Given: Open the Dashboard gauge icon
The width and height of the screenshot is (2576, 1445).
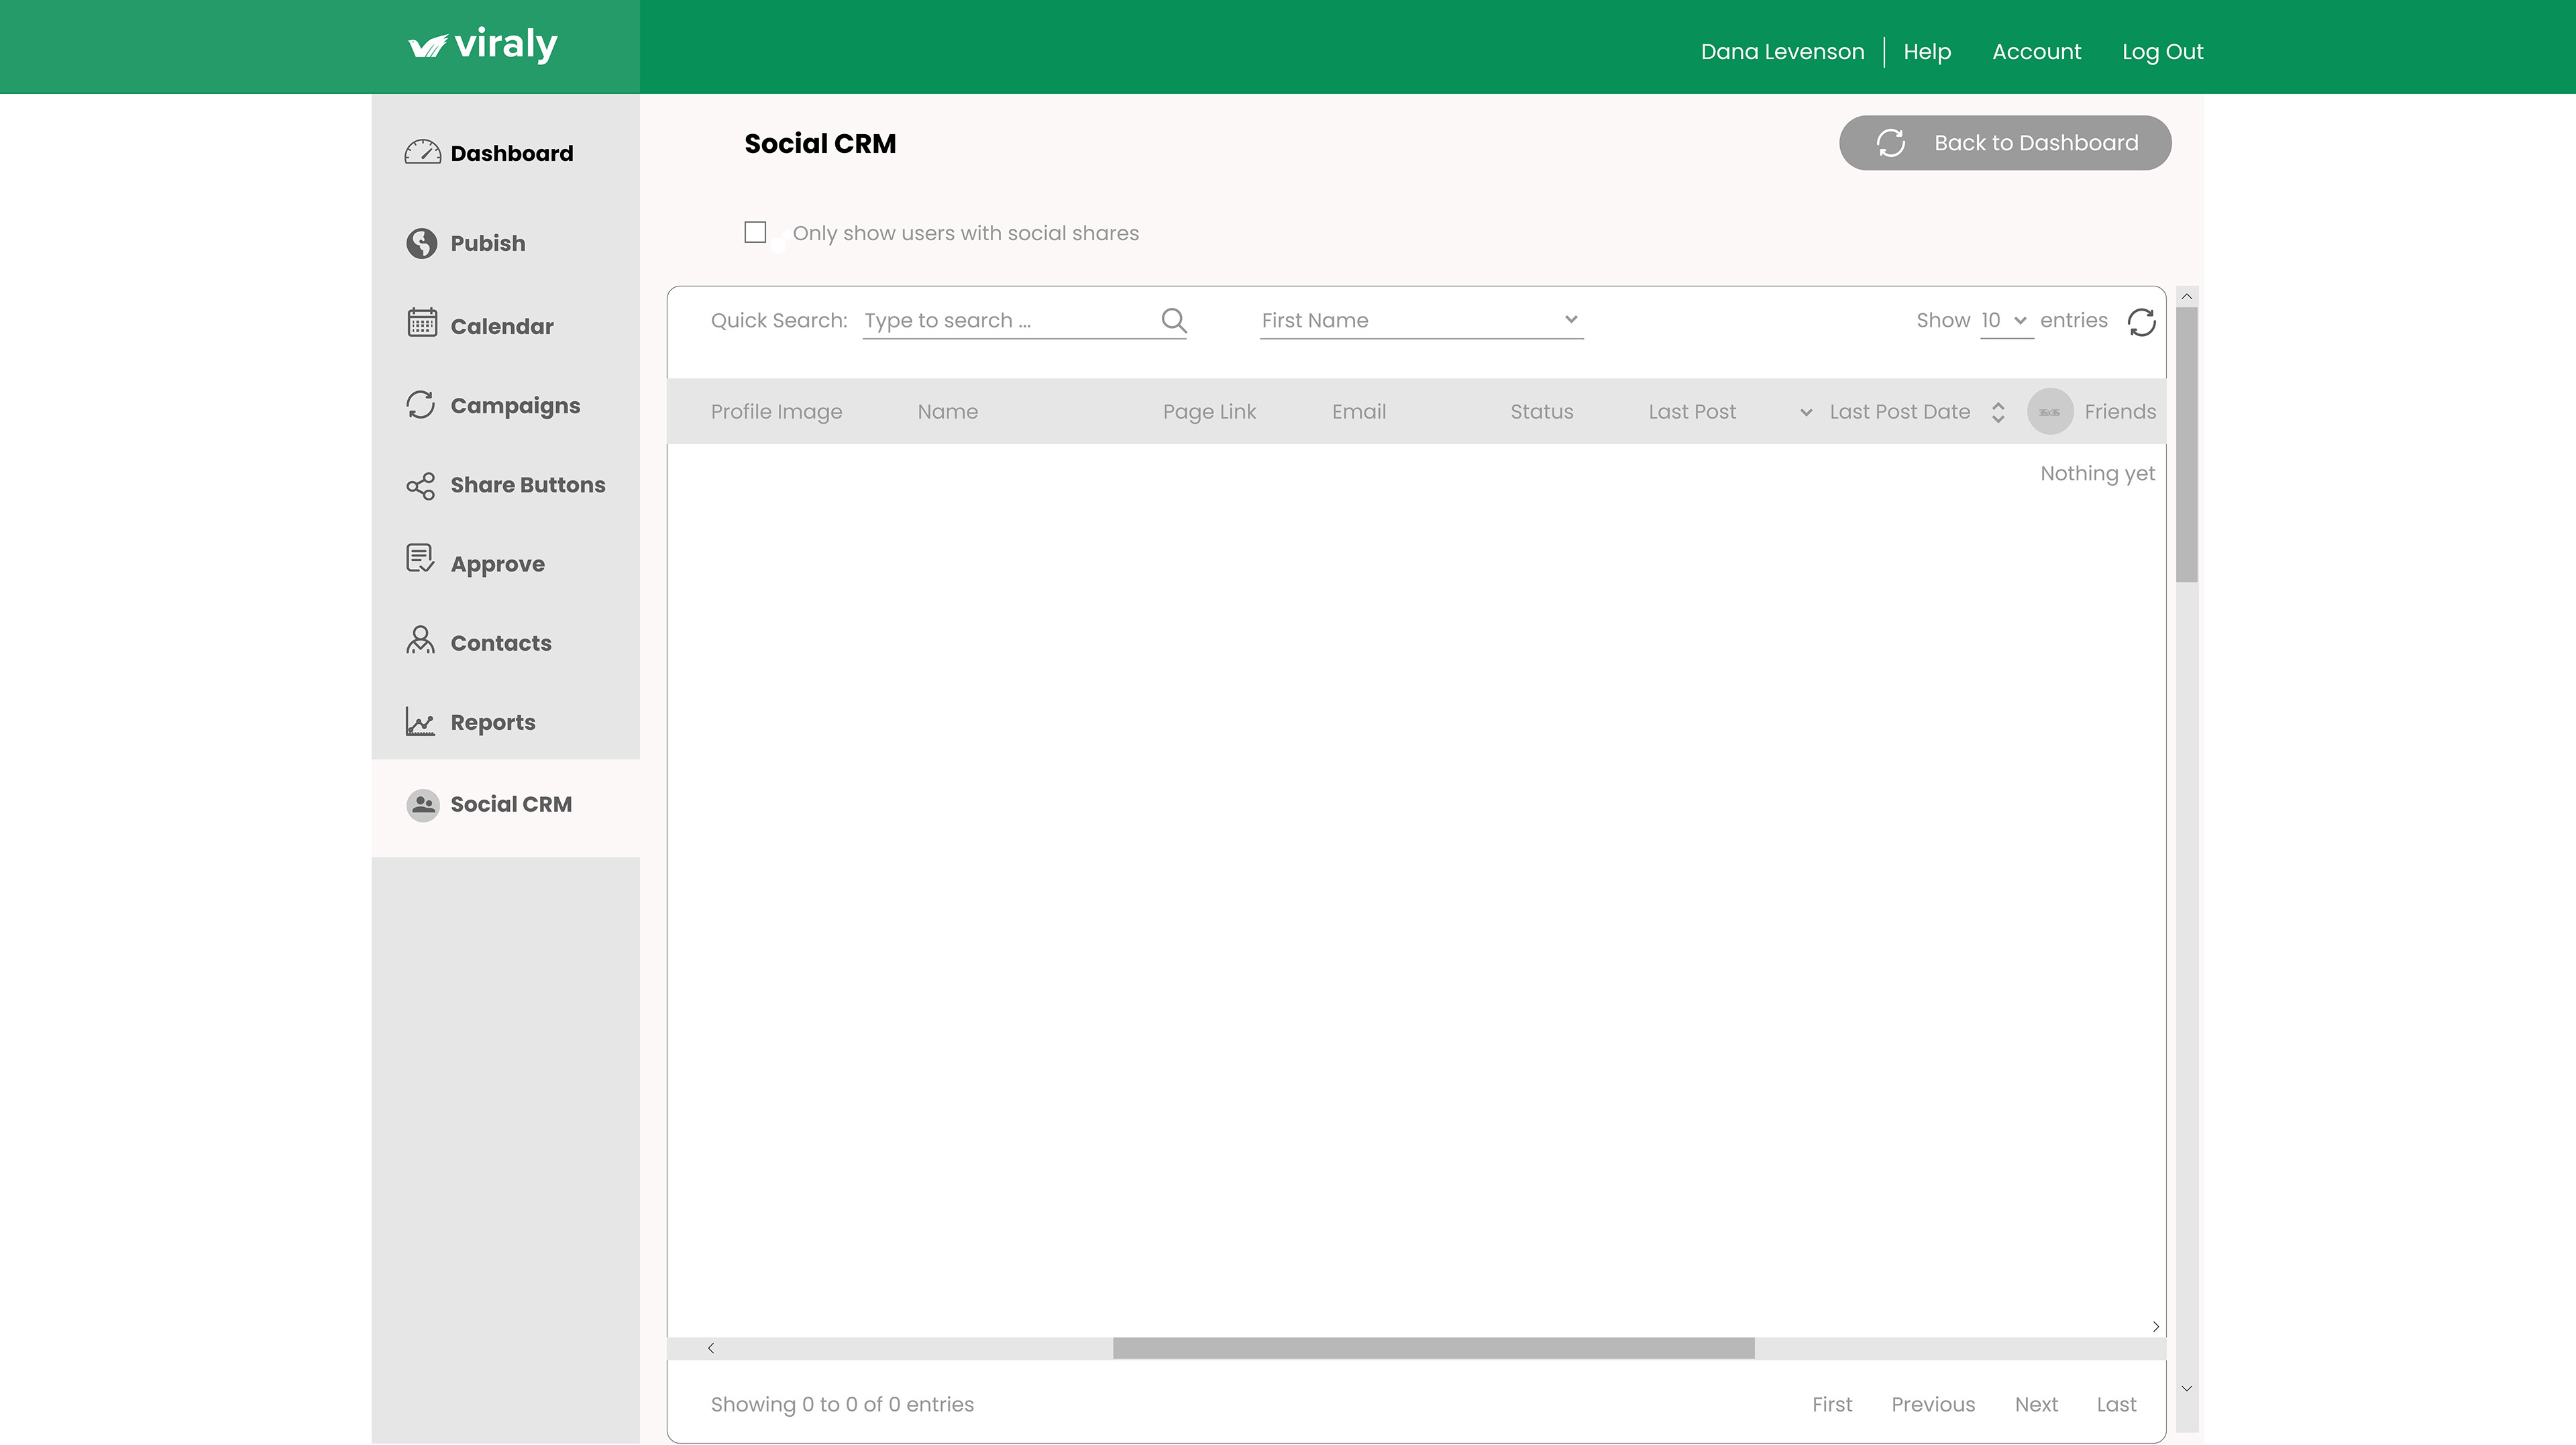Looking at the screenshot, I should [422, 152].
